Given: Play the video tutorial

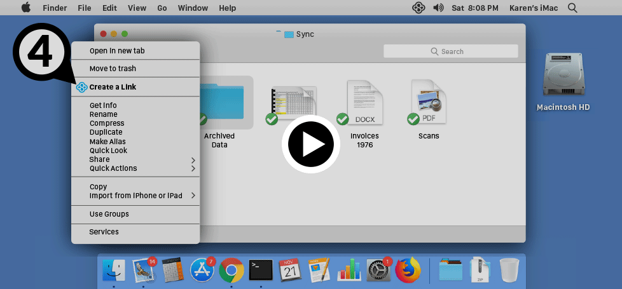Looking at the screenshot, I should click(310, 144).
